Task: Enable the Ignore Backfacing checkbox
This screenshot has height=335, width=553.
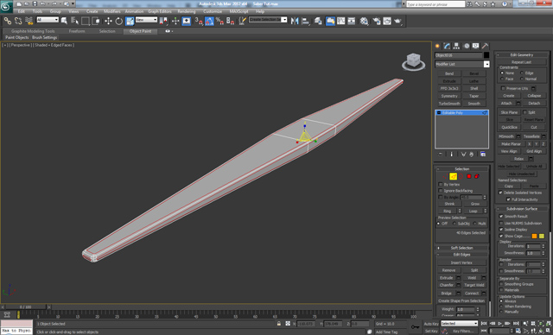Action: coord(441,191)
